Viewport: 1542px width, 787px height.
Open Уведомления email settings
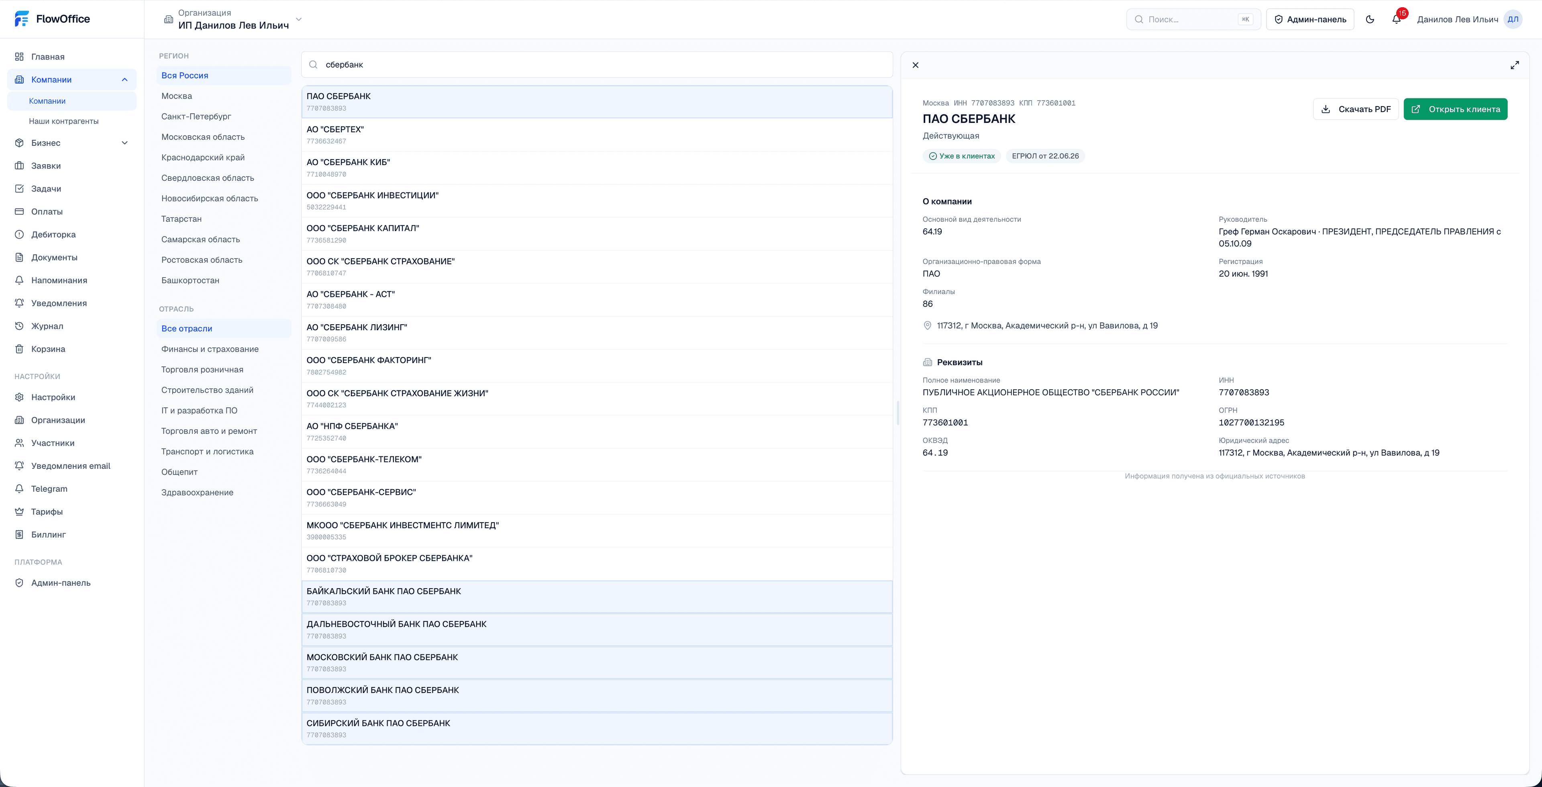pyautogui.click(x=72, y=466)
